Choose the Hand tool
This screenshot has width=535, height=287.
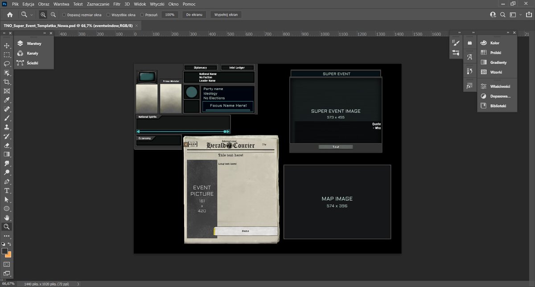(7, 217)
